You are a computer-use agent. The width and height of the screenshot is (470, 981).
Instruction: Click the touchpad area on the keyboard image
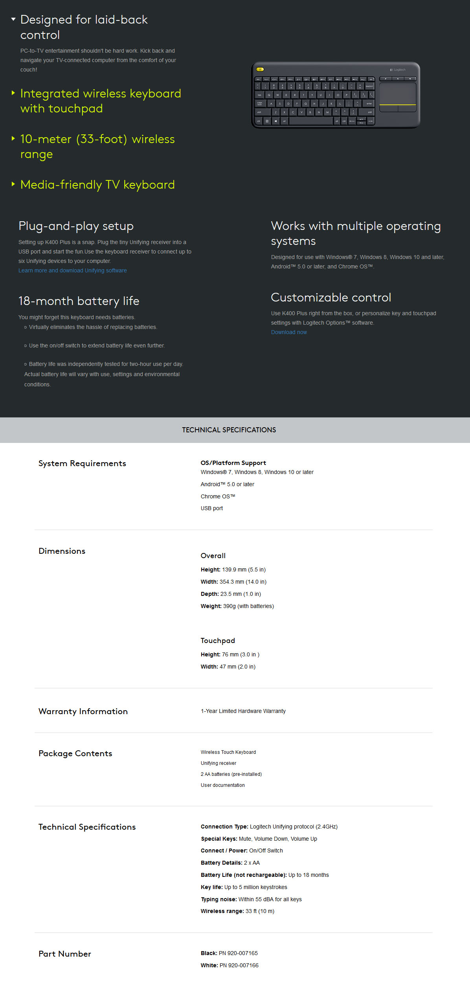point(397,93)
